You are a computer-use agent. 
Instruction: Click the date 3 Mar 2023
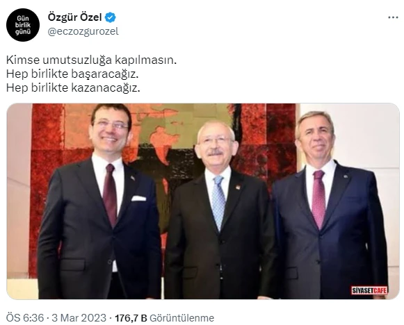point(79,318)
